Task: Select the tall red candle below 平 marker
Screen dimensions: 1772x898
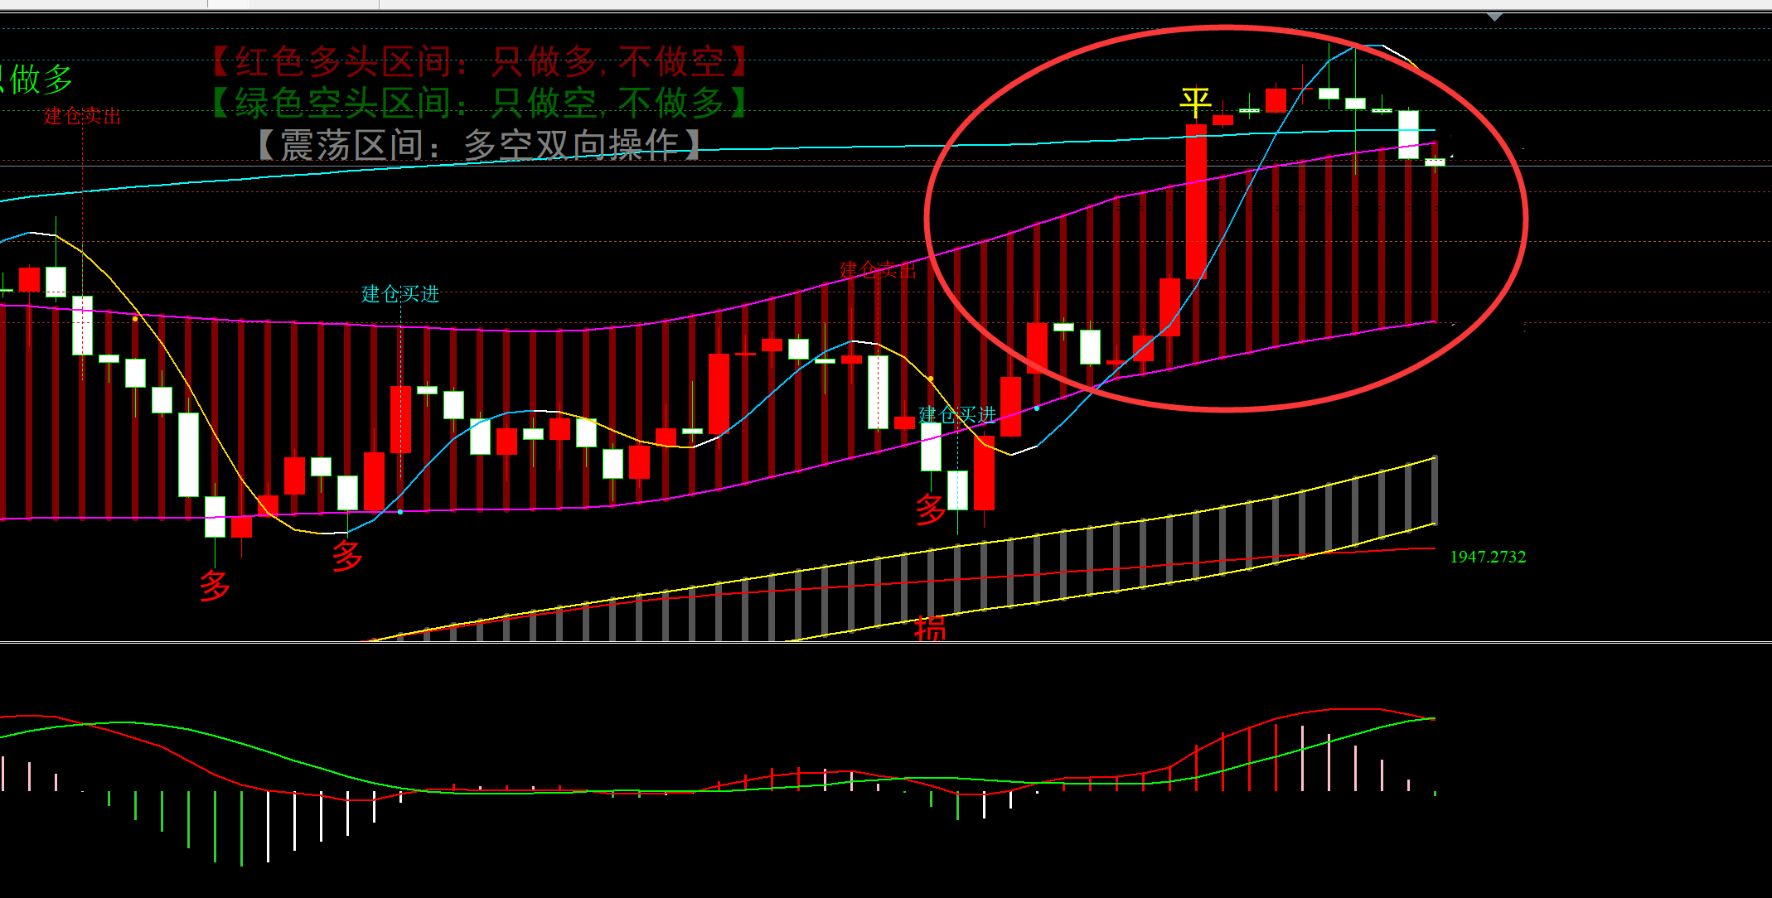Action: pos(1196,203)
